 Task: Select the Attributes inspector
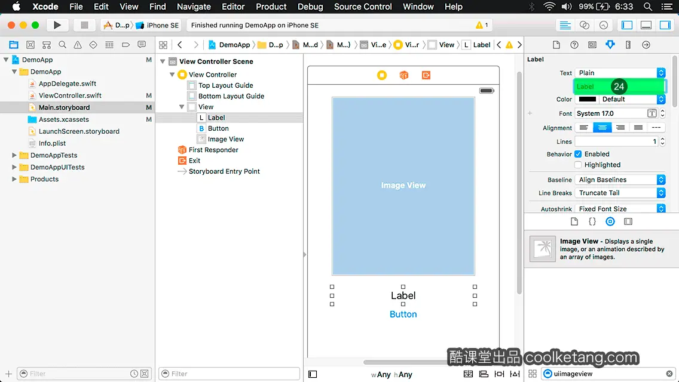click(610, 45)
